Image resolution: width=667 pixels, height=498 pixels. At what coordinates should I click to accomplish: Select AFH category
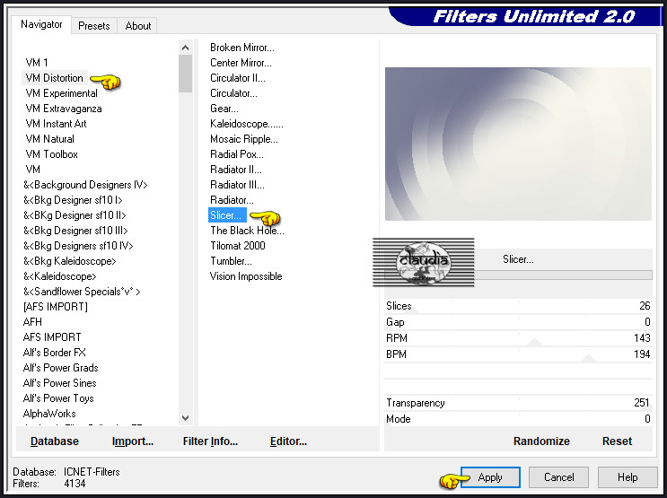point(32,322)
